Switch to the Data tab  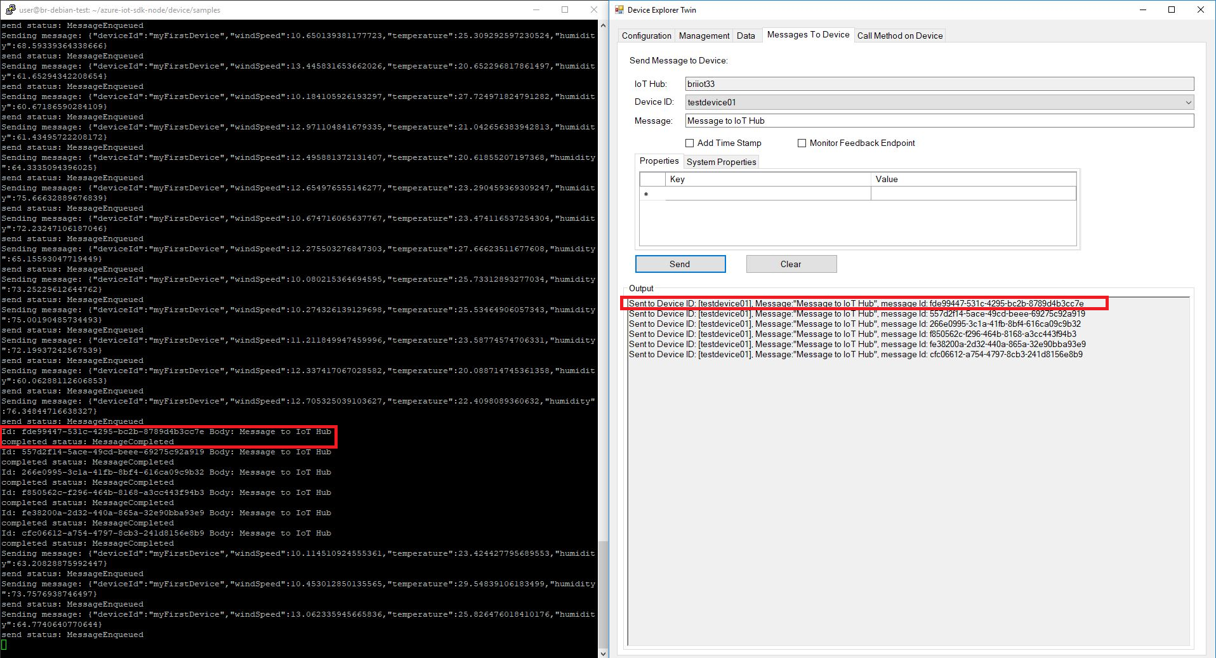(x=746, y=36)
